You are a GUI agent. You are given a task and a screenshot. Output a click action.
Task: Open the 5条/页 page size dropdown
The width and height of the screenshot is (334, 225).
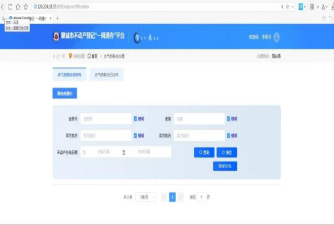[x=146, y=197]
